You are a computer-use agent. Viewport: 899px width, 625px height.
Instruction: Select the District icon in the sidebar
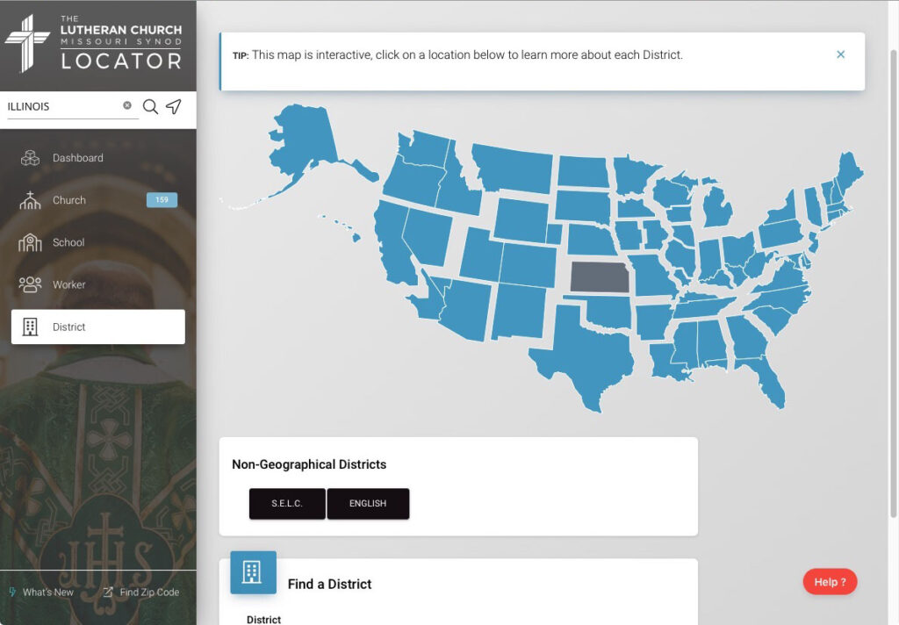pos(30,326)
